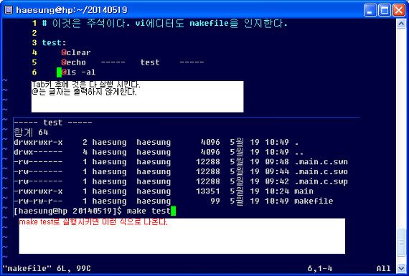Click the 'drwxrwxr-x' permissions entry

click(38, 142)
